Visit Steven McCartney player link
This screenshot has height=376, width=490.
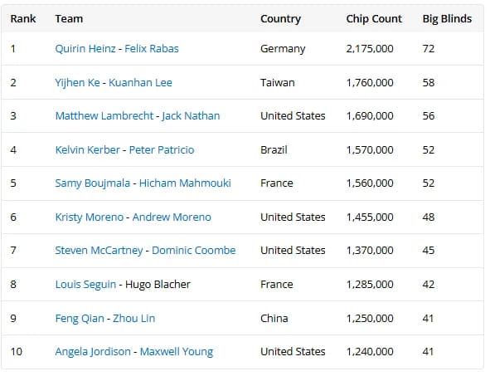pyautogui.click(x=99, y=251)
